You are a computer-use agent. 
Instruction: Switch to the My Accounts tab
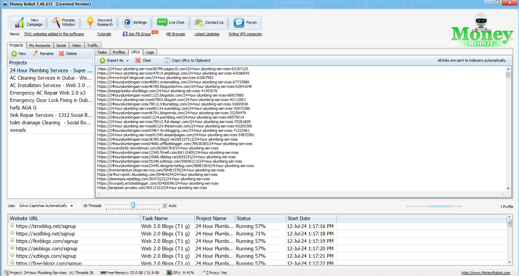[x=40, y=46]
